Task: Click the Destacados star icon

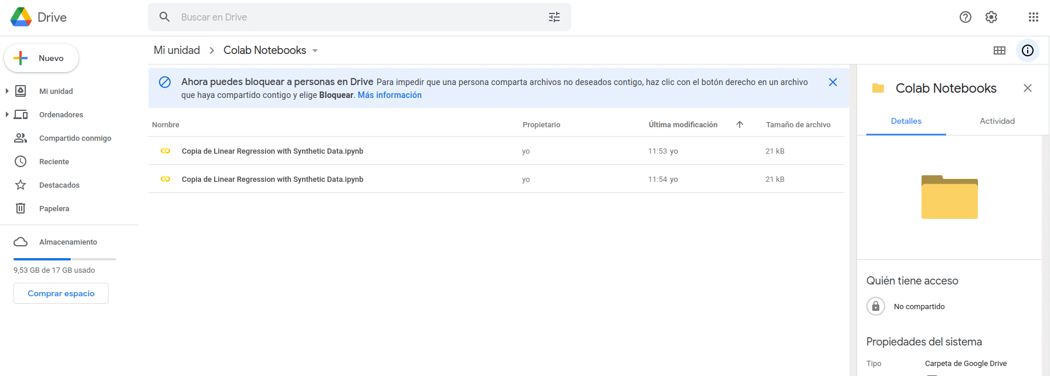Action: 21,185
